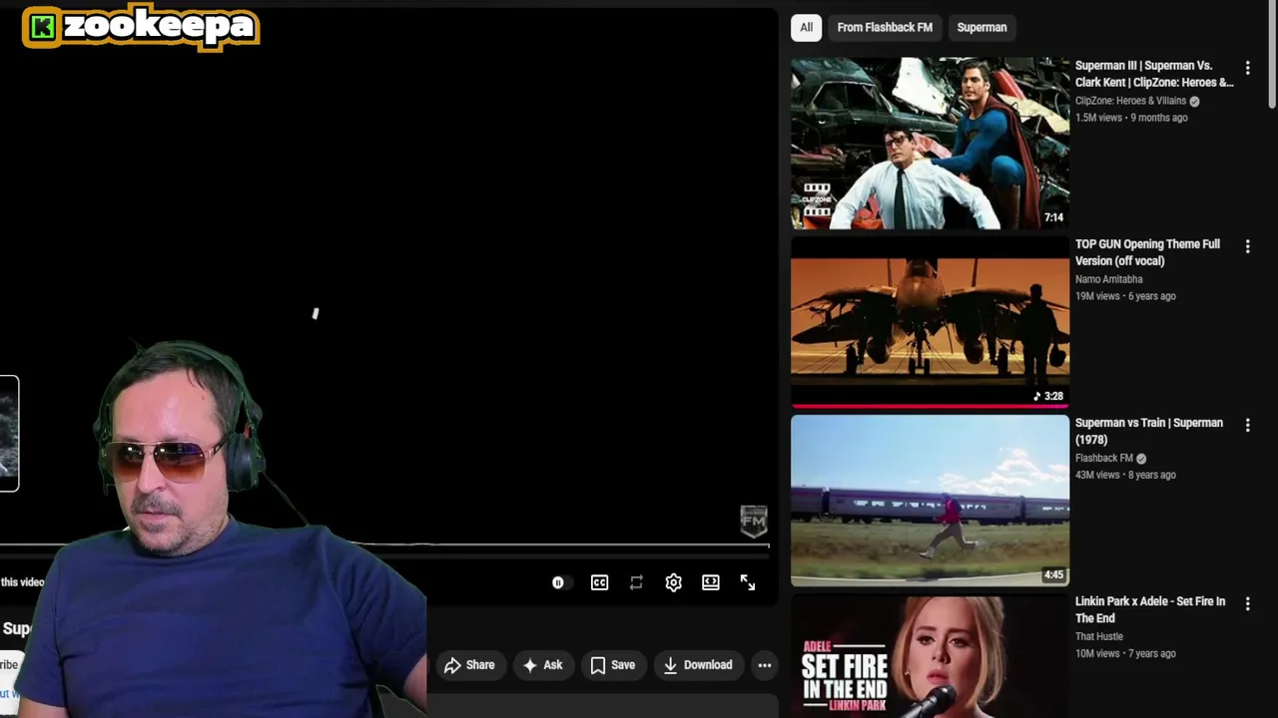
Task: Click the Share button
Action: point(469,665)
